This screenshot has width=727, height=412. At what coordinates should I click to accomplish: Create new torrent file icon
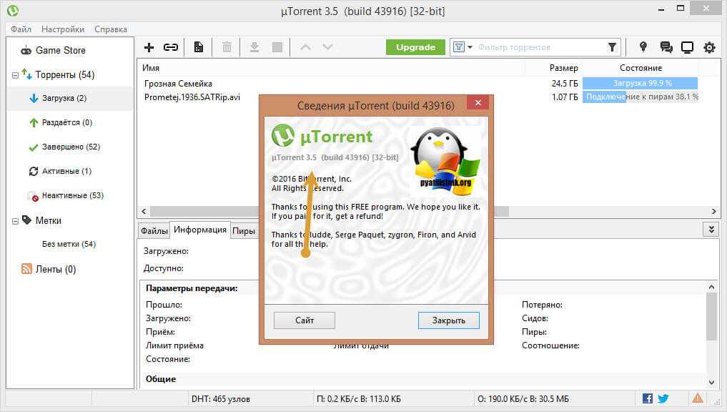coord(199,47)
